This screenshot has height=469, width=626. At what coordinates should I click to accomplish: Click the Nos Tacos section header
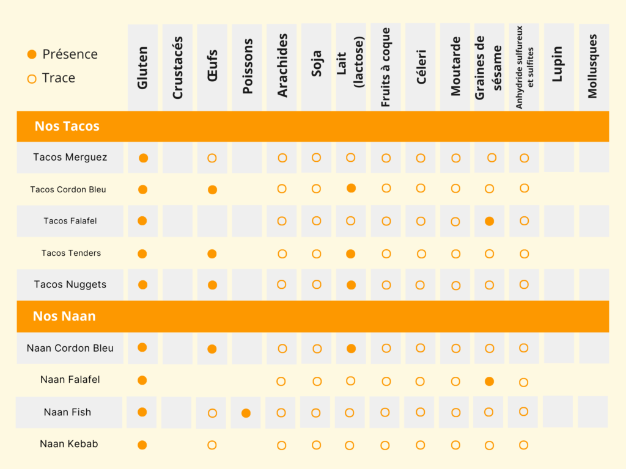coord(312,126)
